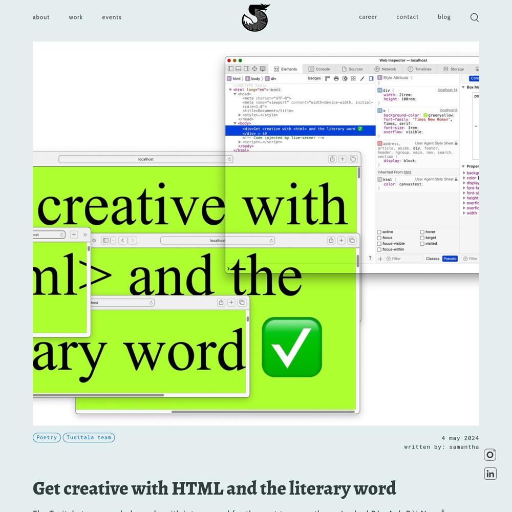Open the Instagram social icon
This screenshot has height=512, width=512.
[x=490, y=455]
